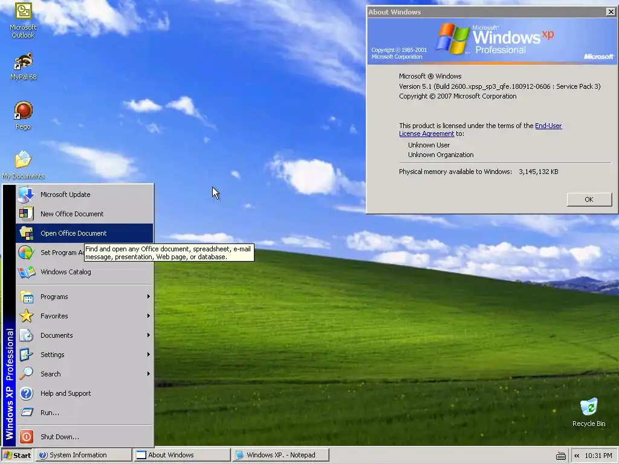Switch to Windows XP. - Notepad taskbar button

tap(280, 455)
